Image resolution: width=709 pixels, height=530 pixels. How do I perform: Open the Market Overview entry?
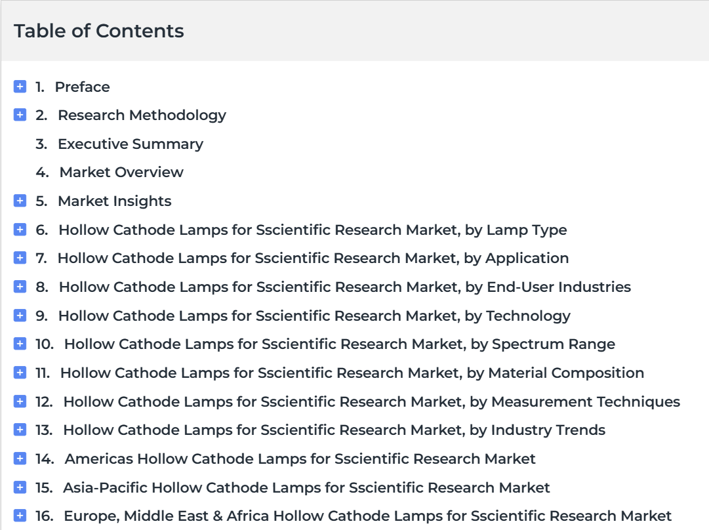[x=121, y=172]
